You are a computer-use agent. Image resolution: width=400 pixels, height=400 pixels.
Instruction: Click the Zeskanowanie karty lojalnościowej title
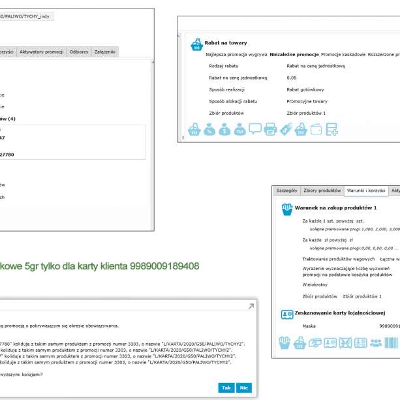(x=340, y=313)
